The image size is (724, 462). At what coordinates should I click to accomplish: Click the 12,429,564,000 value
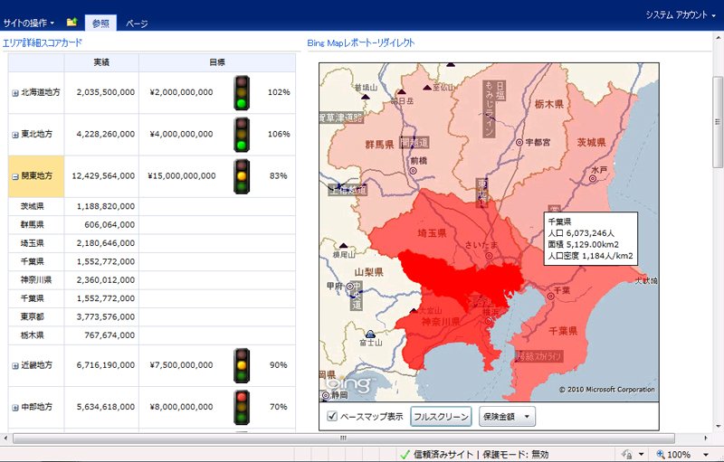[x=103, y=176]
